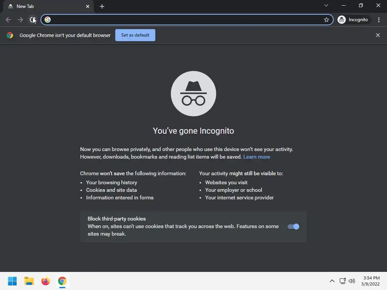
Task: Click 'Your employer or school' list item
Action: click(x=234, y=190)
